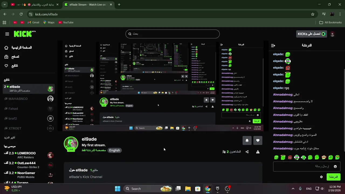The image size is (345, 194).
Task: Bookmark this page with star icon
Action: click(313, 14)
